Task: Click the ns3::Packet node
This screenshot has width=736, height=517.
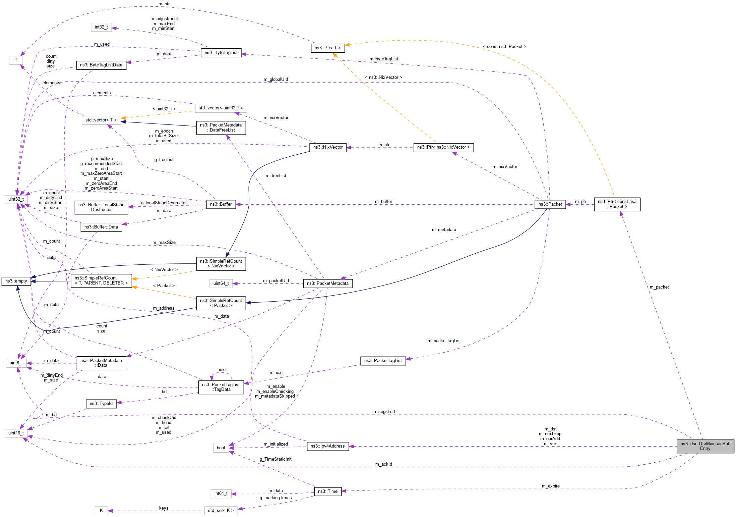Action: pos(550,204)
